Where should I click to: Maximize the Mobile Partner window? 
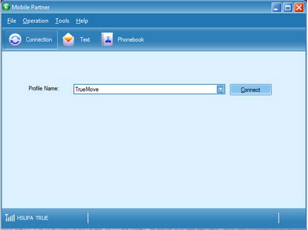(288, 8)
